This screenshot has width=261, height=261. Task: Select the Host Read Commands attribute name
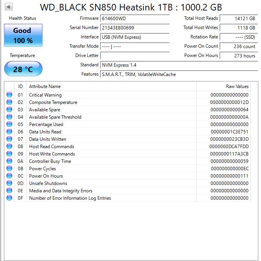point(52,147)
